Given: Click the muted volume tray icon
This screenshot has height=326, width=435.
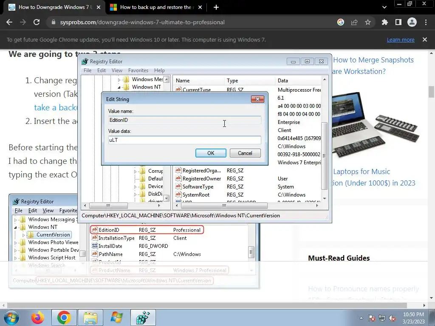Looking at the screenshot, I should click(x=392, y=318).
